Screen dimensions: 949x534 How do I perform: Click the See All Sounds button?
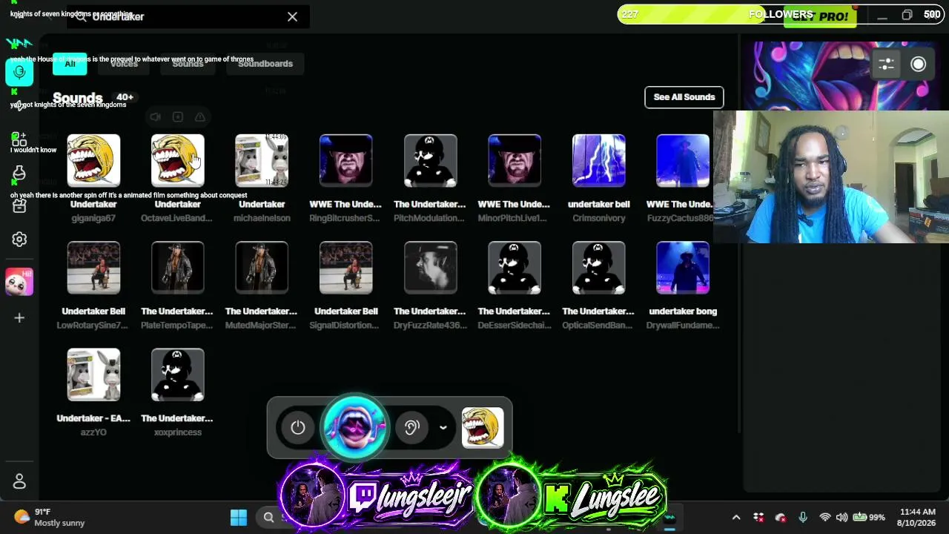tap(684, 97)
